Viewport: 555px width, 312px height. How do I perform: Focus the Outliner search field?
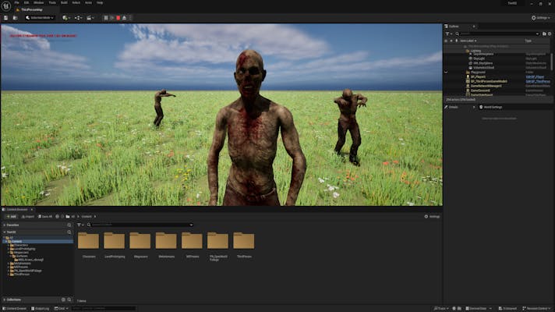pos(498,34)
